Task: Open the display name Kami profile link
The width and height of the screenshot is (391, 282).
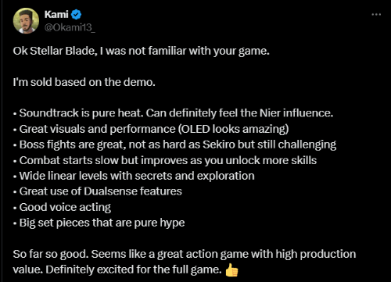Action: tap(56, 14)
